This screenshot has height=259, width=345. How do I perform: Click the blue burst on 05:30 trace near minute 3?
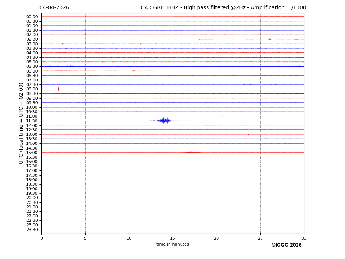coord(71,66)
